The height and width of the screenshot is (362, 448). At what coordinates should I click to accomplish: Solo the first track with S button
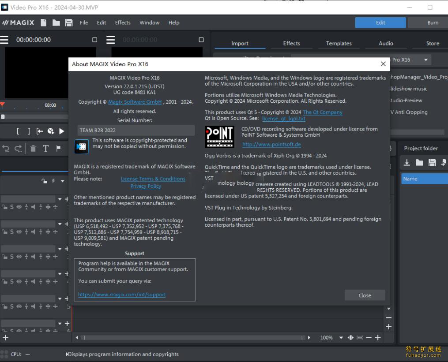pyautogui.click(x=12, y=207)
